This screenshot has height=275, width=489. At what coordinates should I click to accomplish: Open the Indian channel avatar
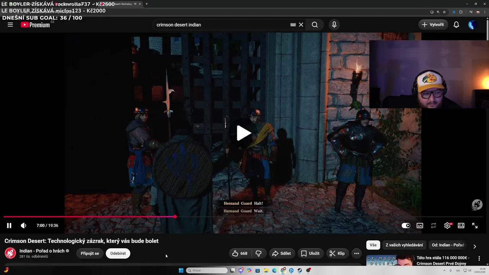(10, 253)
